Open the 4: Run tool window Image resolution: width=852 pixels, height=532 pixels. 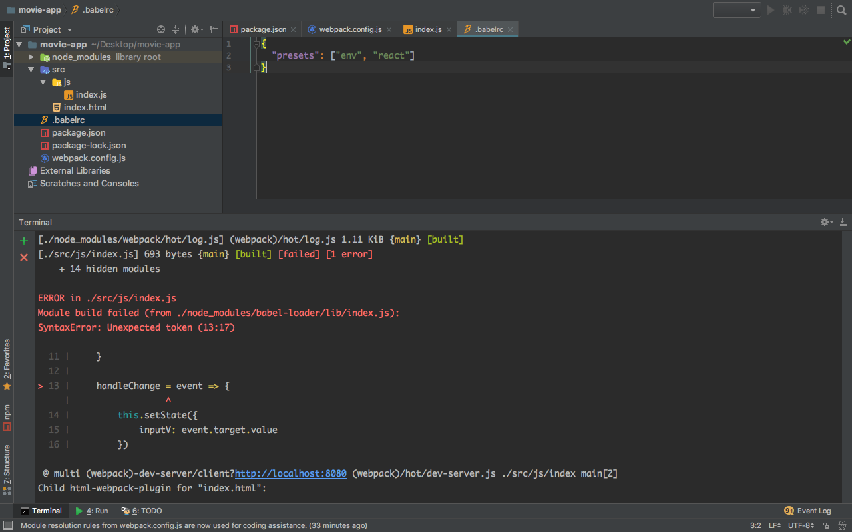92,511
